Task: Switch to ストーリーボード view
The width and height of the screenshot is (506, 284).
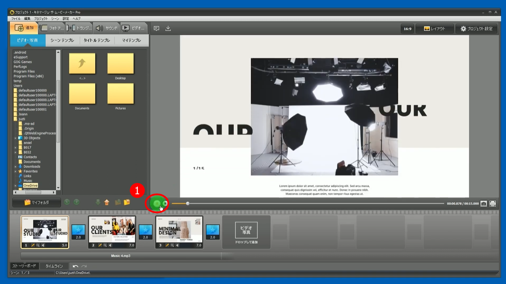Action: (24, 266)
